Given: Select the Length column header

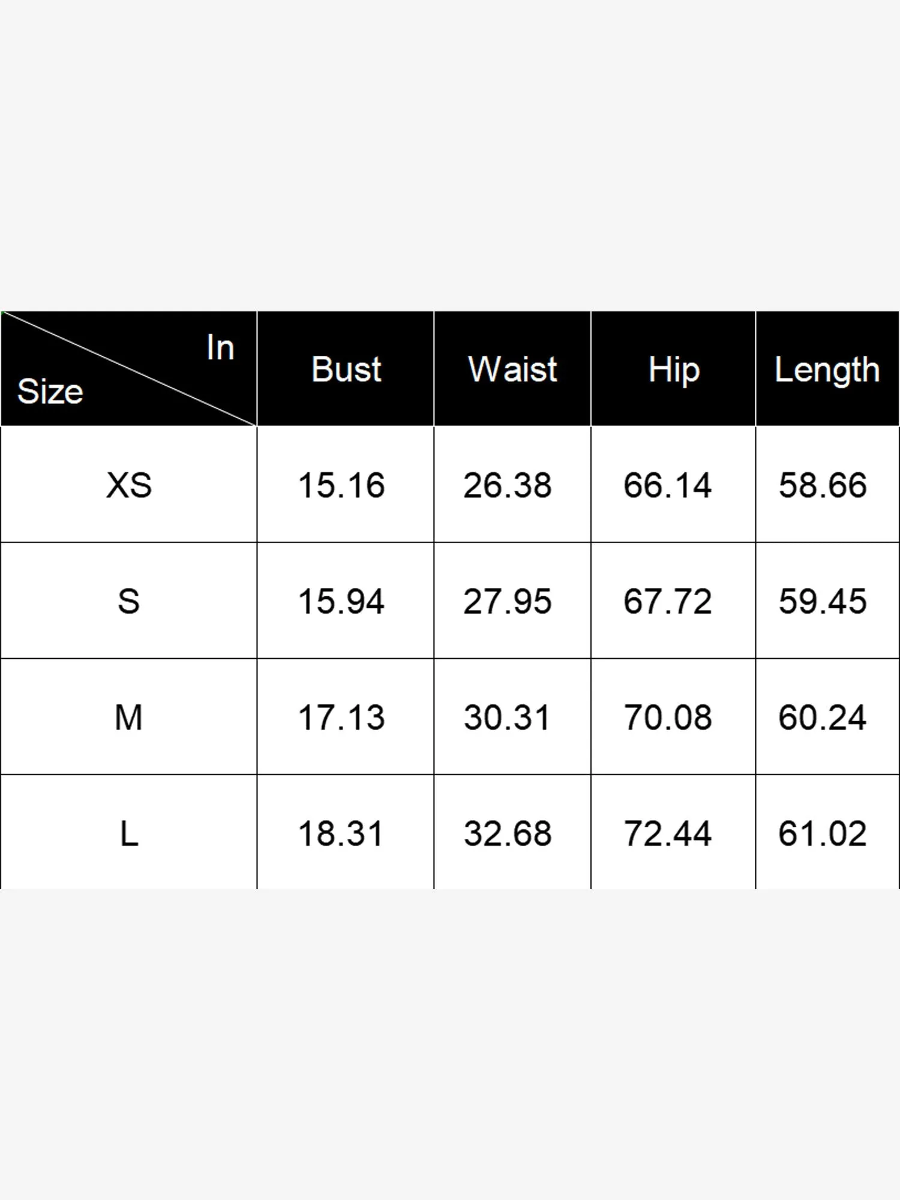Looking at the screenshot, I should pyautogui.click(x=827, y=370).
